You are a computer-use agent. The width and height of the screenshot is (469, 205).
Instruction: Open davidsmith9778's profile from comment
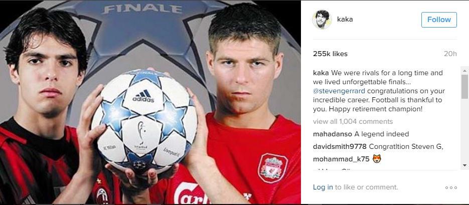pyautogui.click(x=340, y=147)
